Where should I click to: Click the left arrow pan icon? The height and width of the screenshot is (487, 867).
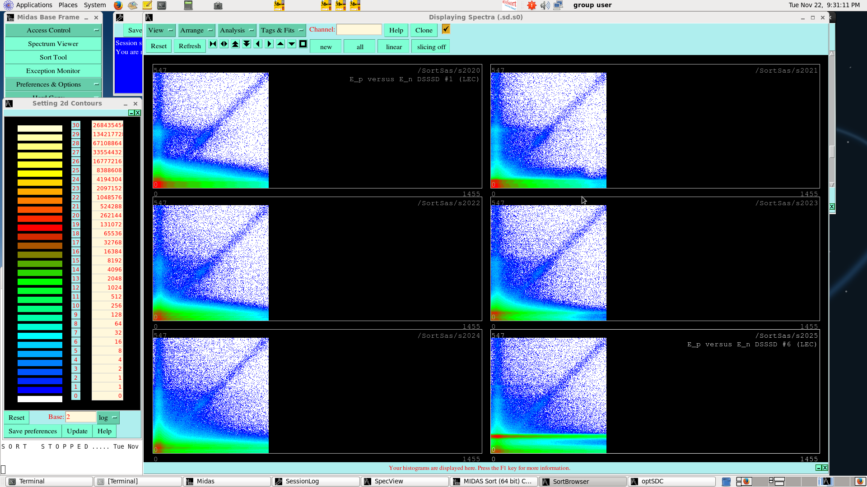point(258,44)
